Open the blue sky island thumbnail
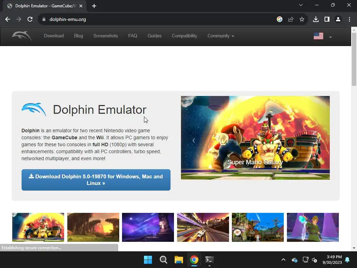This screenshot has width=357, height=268. [x=258, y=227]
